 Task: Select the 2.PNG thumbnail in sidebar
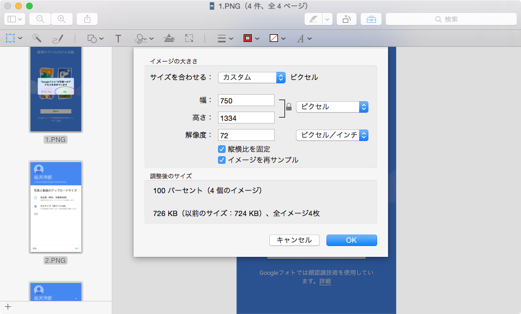[x=56, y=207]
